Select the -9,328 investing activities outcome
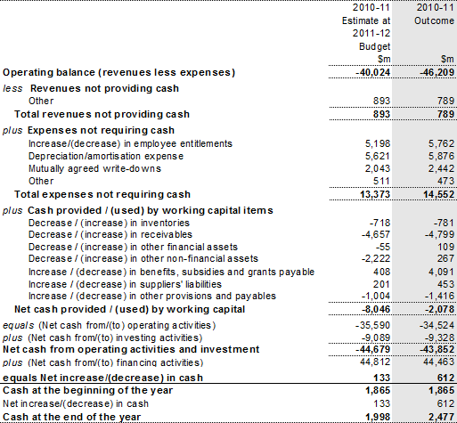 (x=439, y=338)
